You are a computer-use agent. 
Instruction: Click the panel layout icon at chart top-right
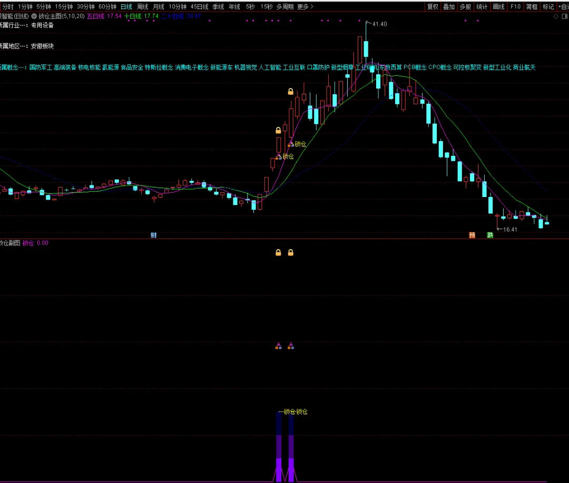coord(565,16)
